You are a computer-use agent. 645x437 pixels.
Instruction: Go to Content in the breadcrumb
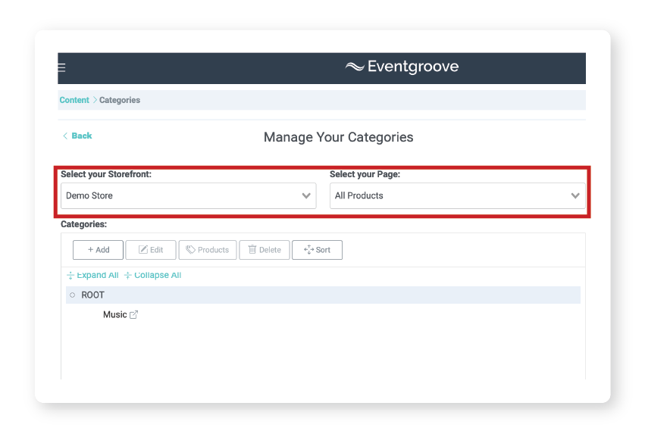point(74,100)
